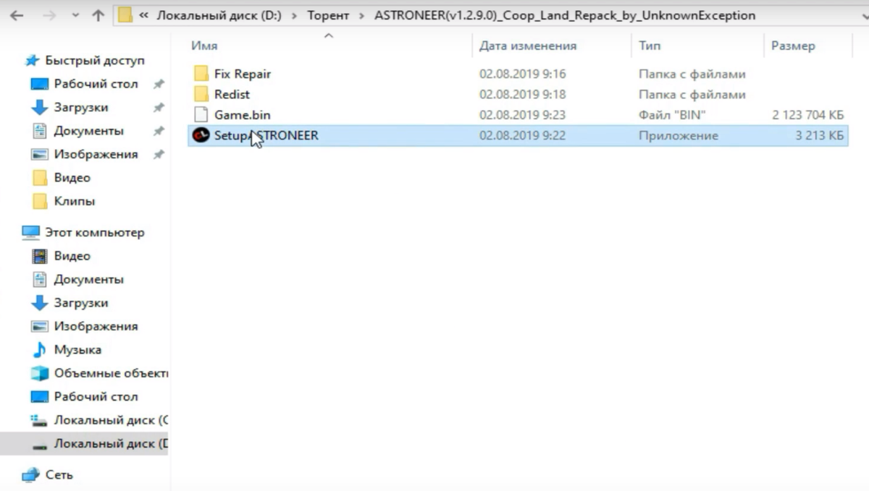Select the Game.bin file name
This screenshot has height=491, width=869.
point(243,114)
